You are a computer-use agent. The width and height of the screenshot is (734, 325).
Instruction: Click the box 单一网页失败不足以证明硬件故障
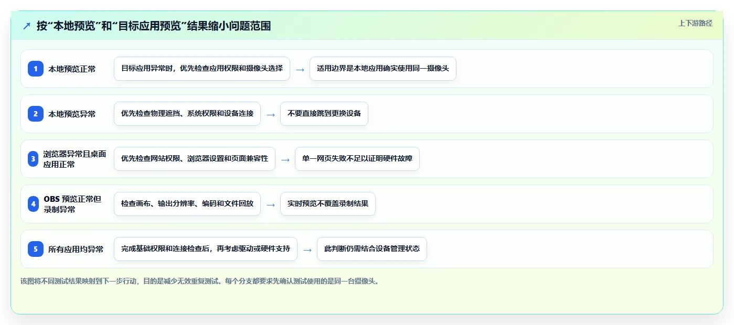coord(357,159)
